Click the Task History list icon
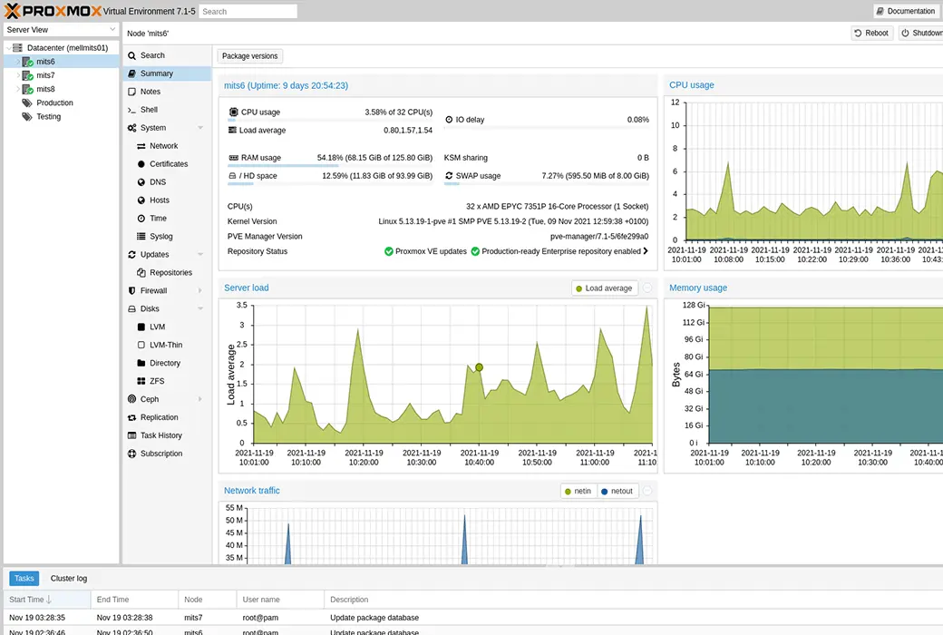 click(131, 435)
